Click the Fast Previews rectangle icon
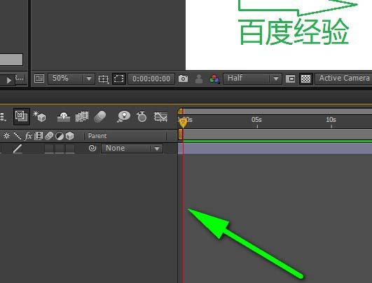 tap(291, 78)
